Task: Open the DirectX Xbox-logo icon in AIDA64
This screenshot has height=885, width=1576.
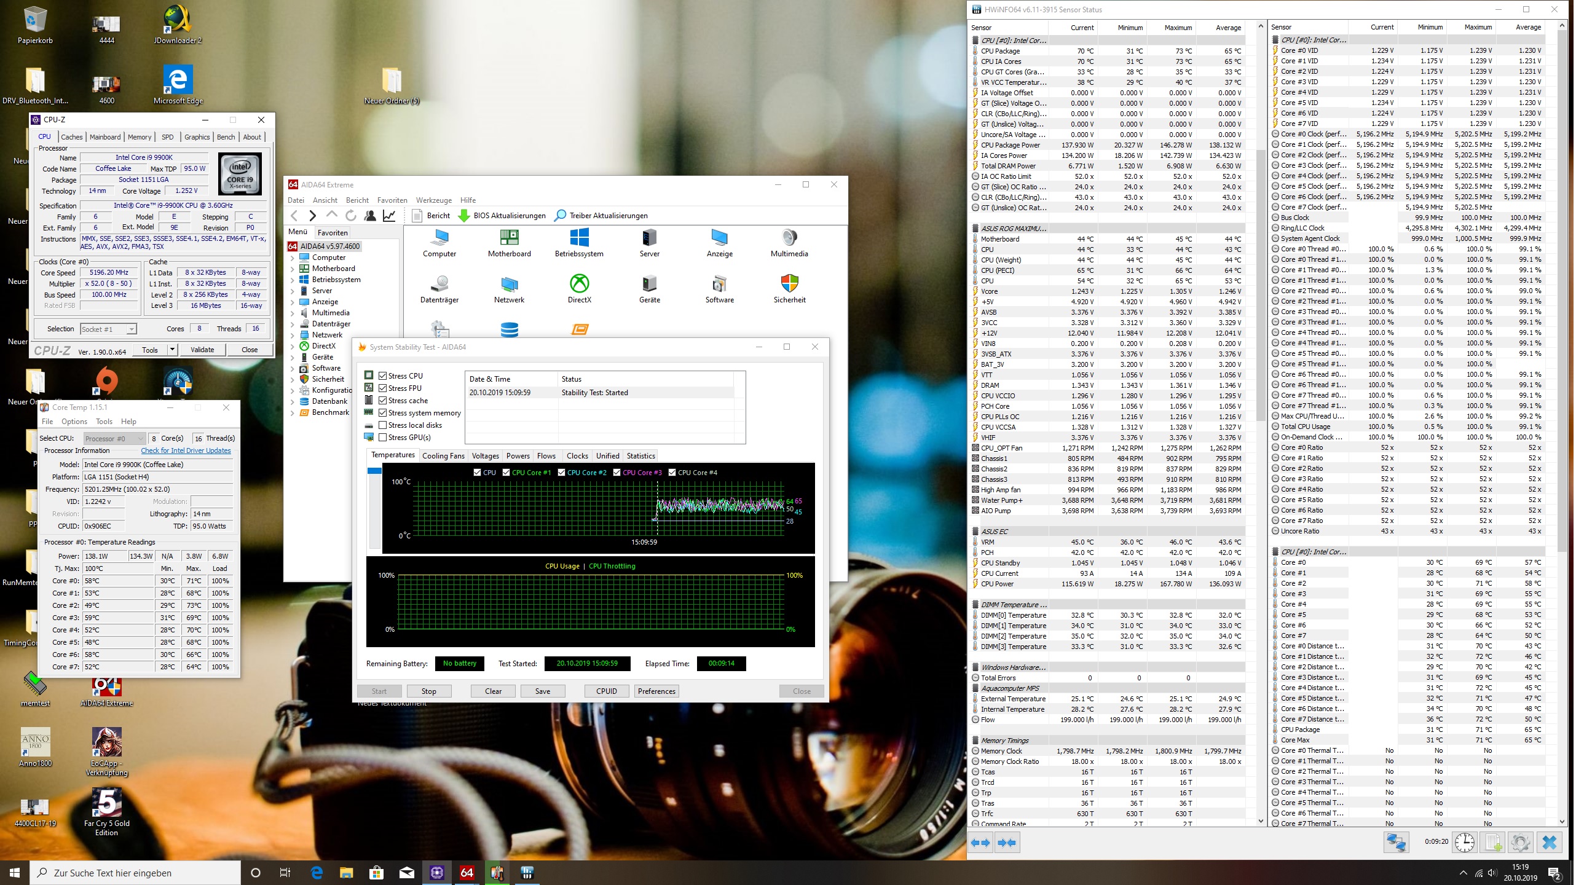Action: pyautogui.click(x=579, y=284)
